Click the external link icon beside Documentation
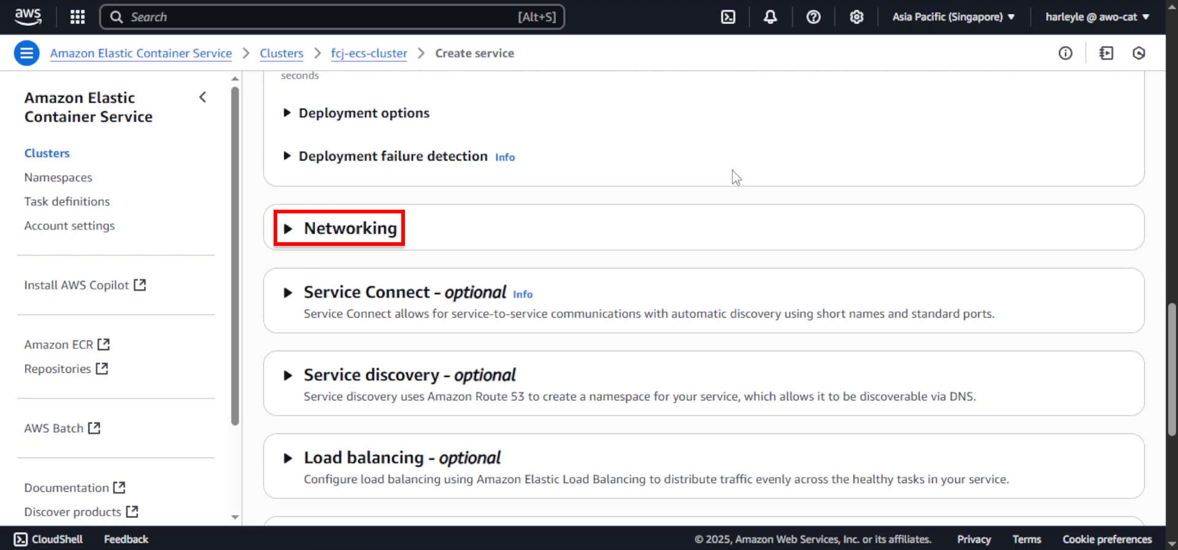Viewport: 1178px width, 550px height. pos(119,487)
